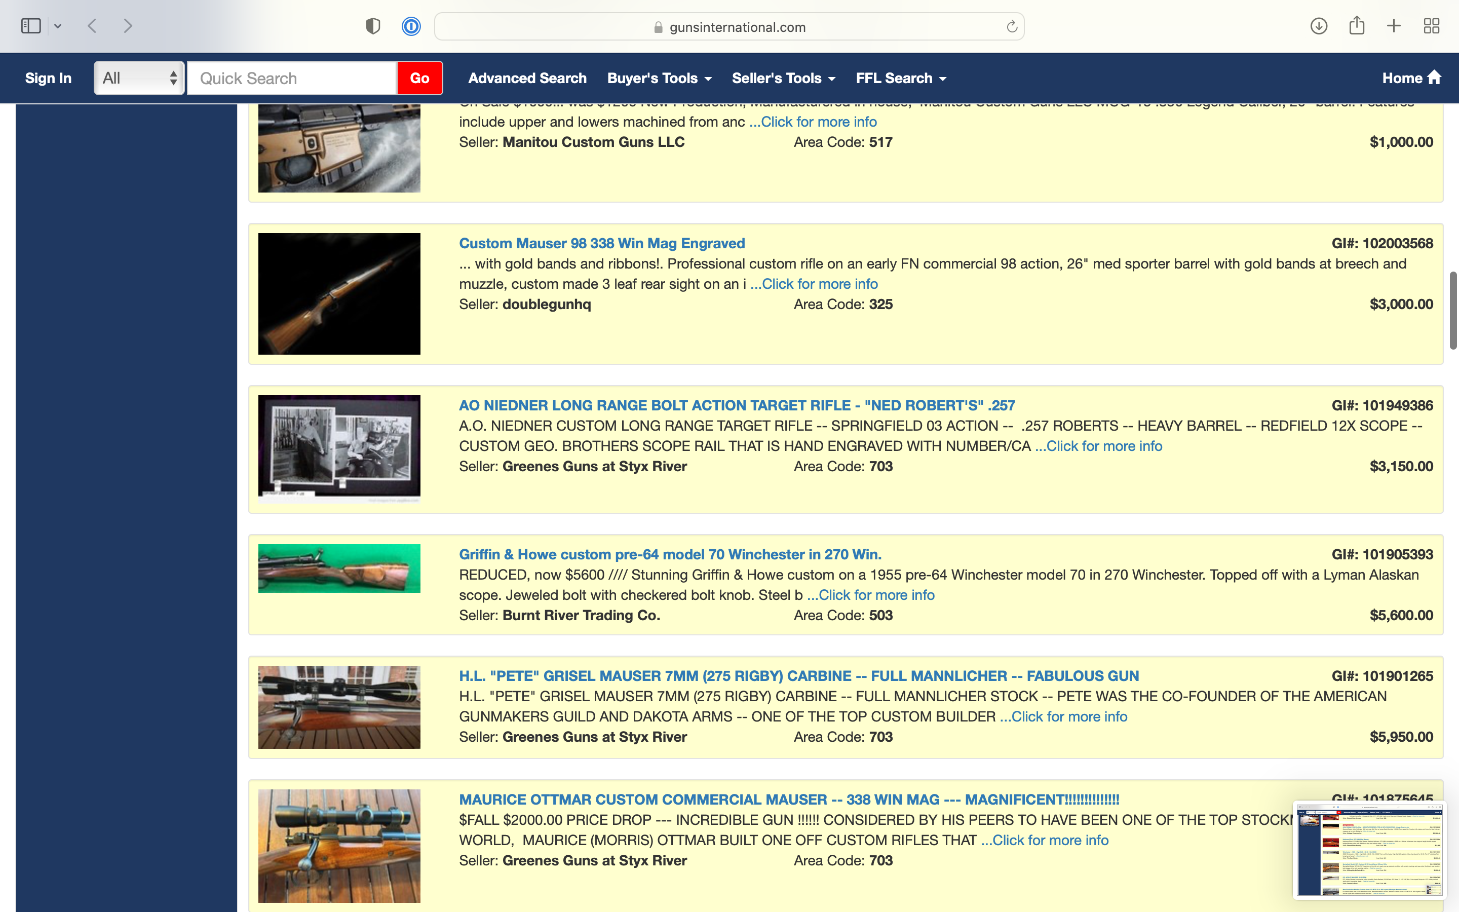Click more info on the Manitou listing
Viewport: 1459px width, 912px height.
813,122
